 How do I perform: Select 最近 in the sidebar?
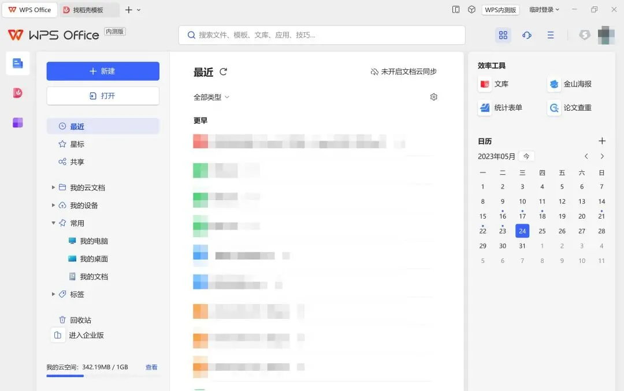tap(103, 126)
